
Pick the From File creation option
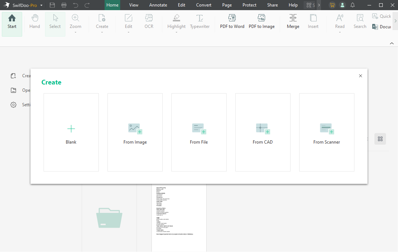pos(199,132)
